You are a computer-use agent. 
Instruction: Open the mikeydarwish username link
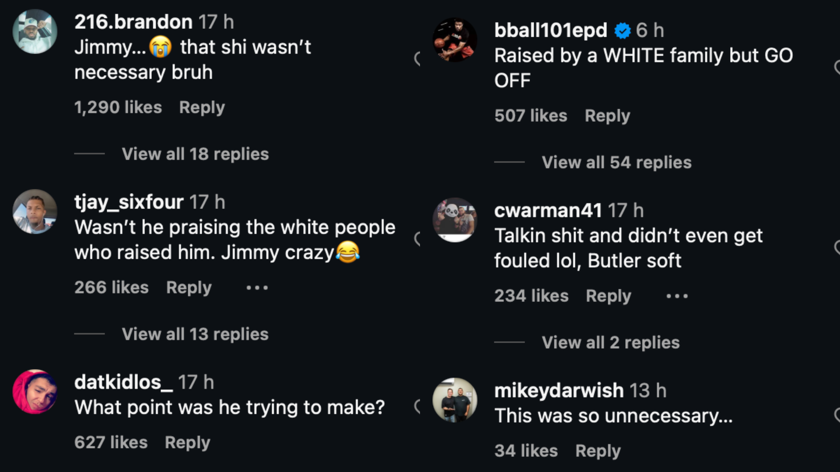click(x=559, y=390)
